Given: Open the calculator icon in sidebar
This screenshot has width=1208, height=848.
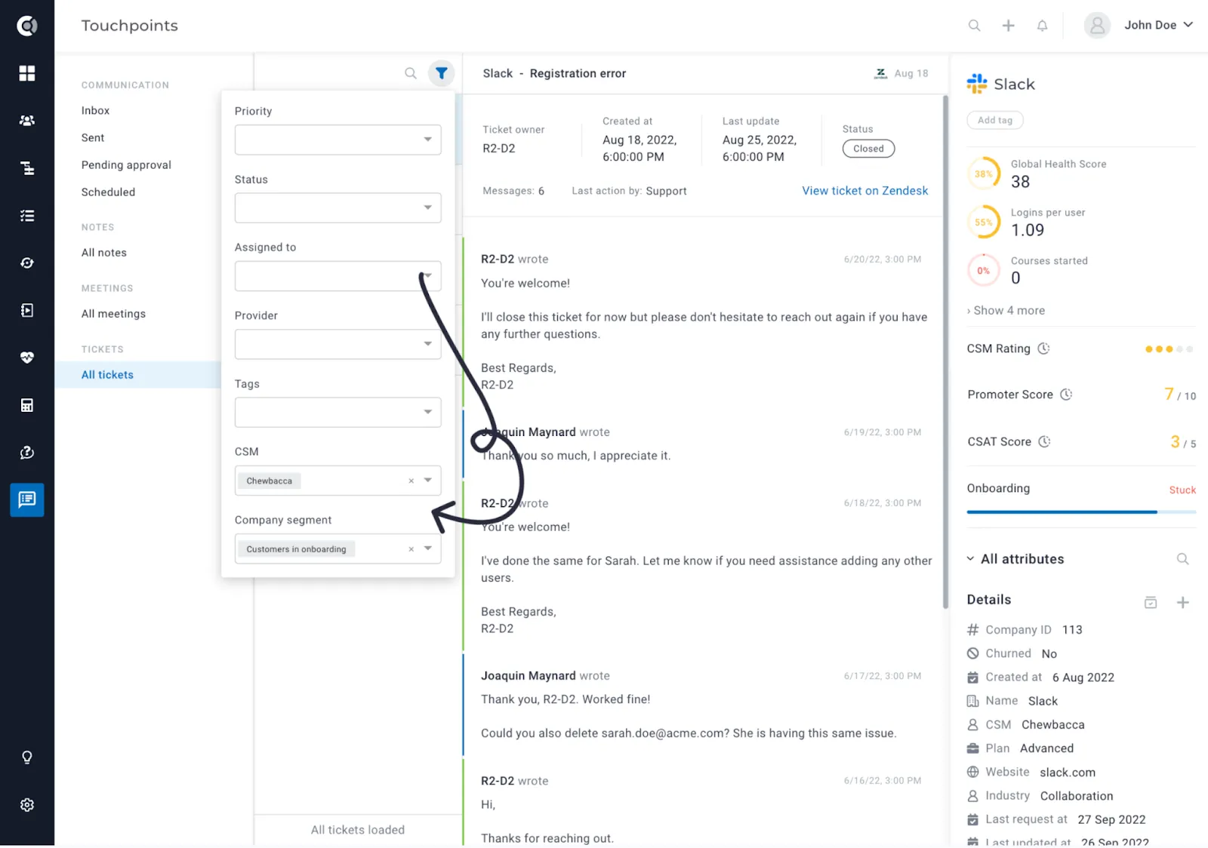Looking at the screenshot, I should point(27,405).
